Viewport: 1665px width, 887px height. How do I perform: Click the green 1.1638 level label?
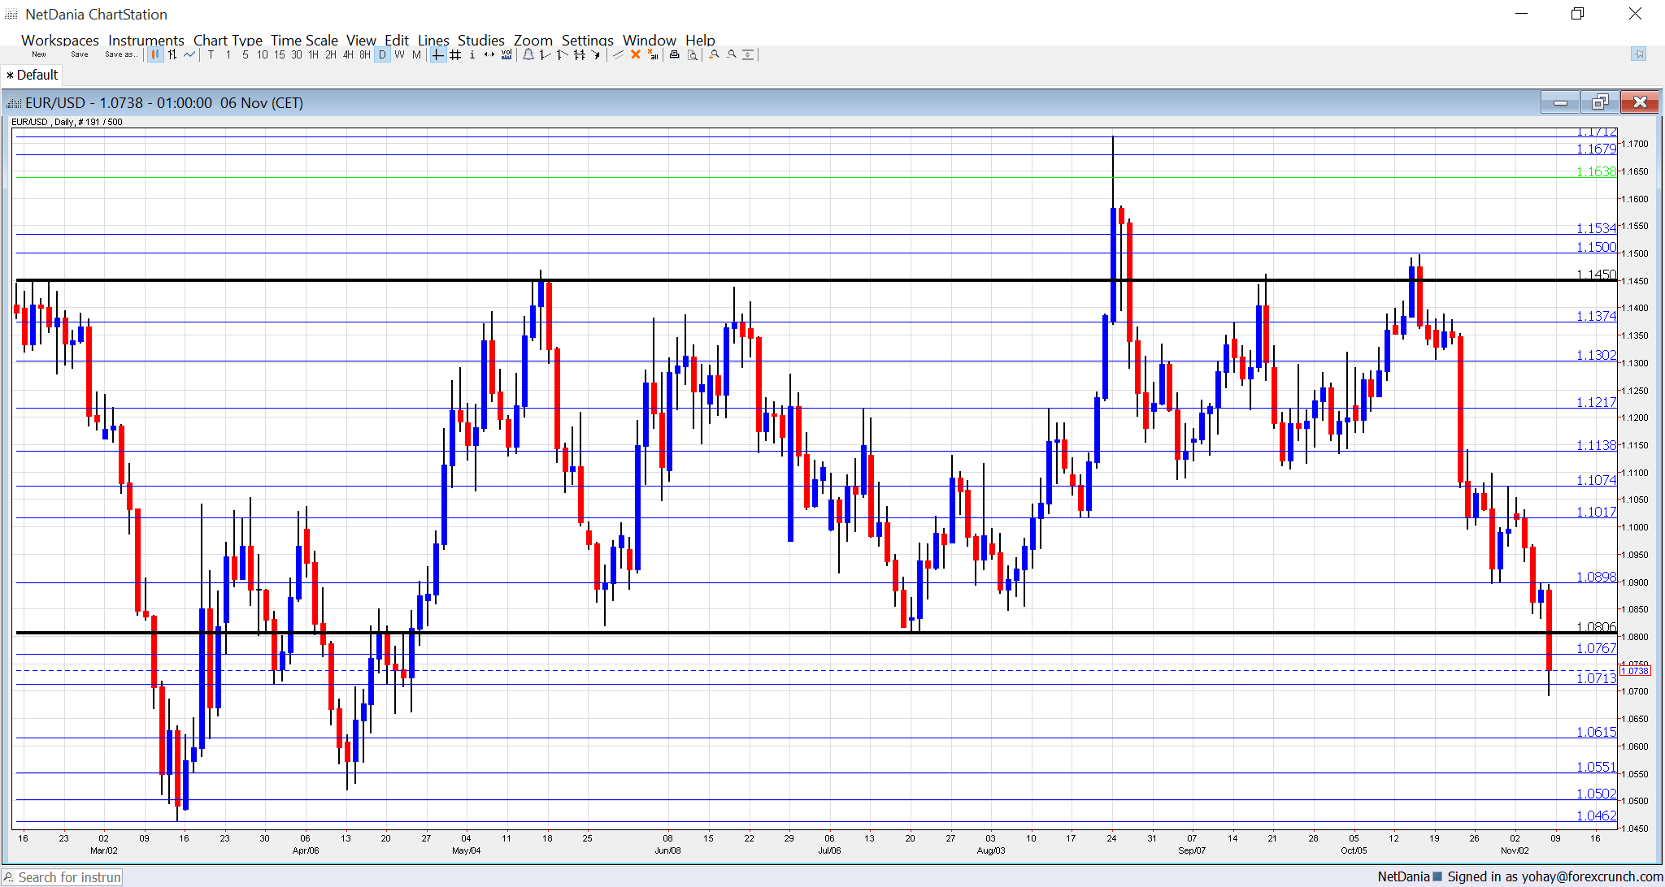(1597, 171)
